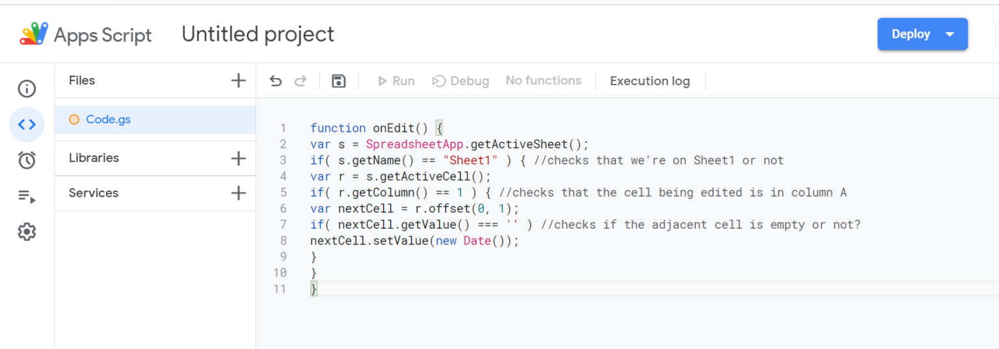Click the Debug button

coord(460,81)
